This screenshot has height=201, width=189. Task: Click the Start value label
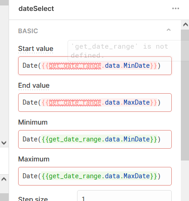point(36,49)
